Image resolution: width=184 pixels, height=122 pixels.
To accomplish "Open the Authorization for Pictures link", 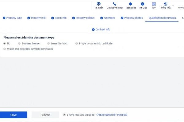I will pyautogui.click(x=112, y=115).
